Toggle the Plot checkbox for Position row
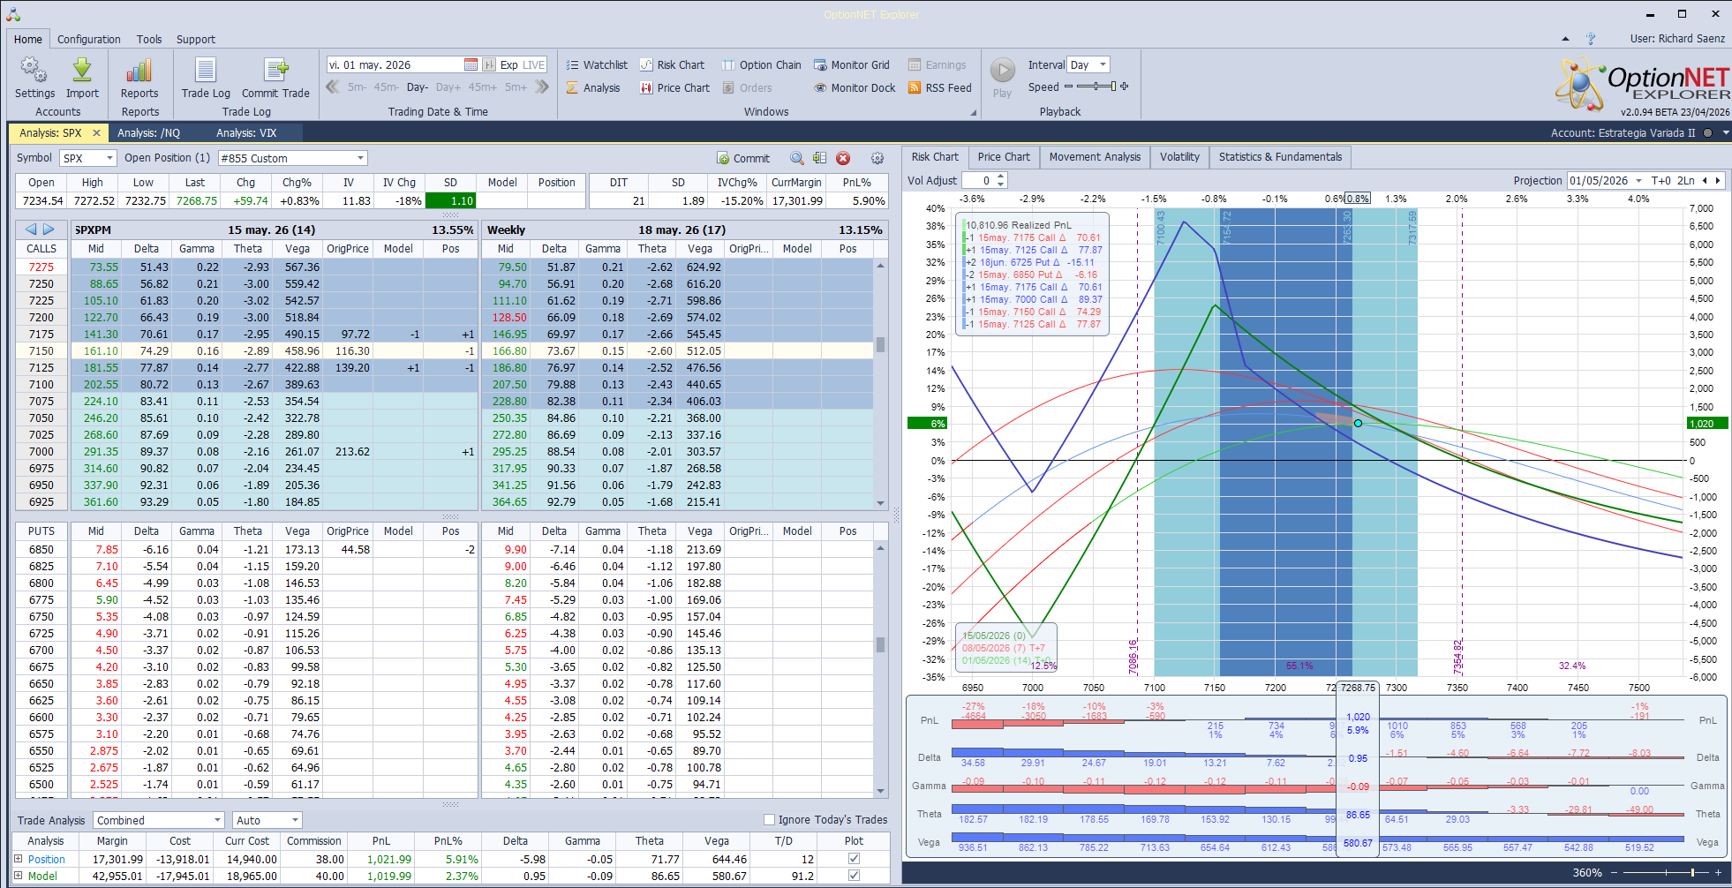Screen dimensions: 1732x888 pyautogui.click(x=854, y=858)
